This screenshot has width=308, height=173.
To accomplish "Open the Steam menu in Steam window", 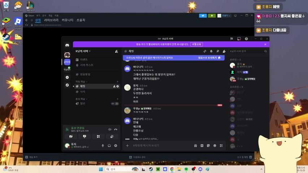I will click(30, 15).
